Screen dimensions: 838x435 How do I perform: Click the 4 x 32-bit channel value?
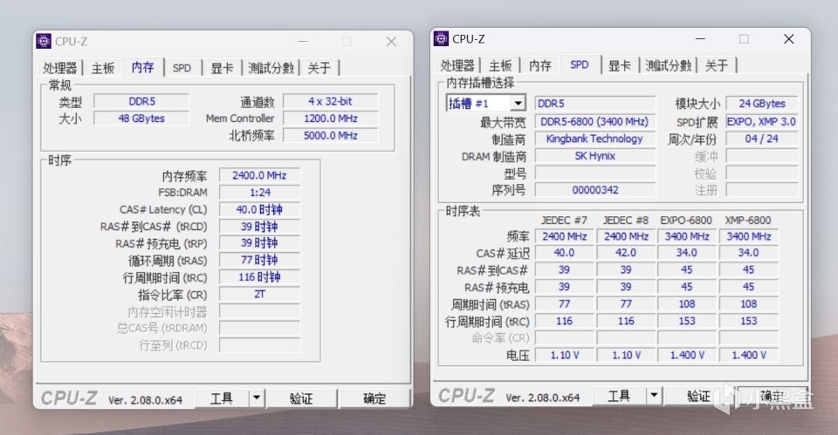330,101
